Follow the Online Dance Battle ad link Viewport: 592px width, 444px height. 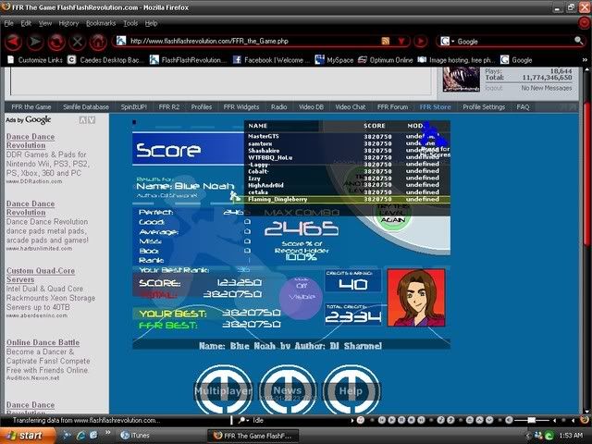tap(45, 343)
